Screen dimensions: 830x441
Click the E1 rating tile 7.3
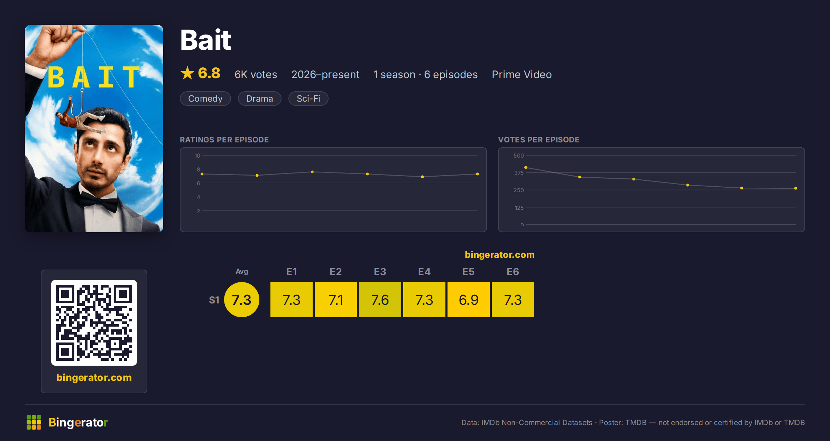pos(292,300)
